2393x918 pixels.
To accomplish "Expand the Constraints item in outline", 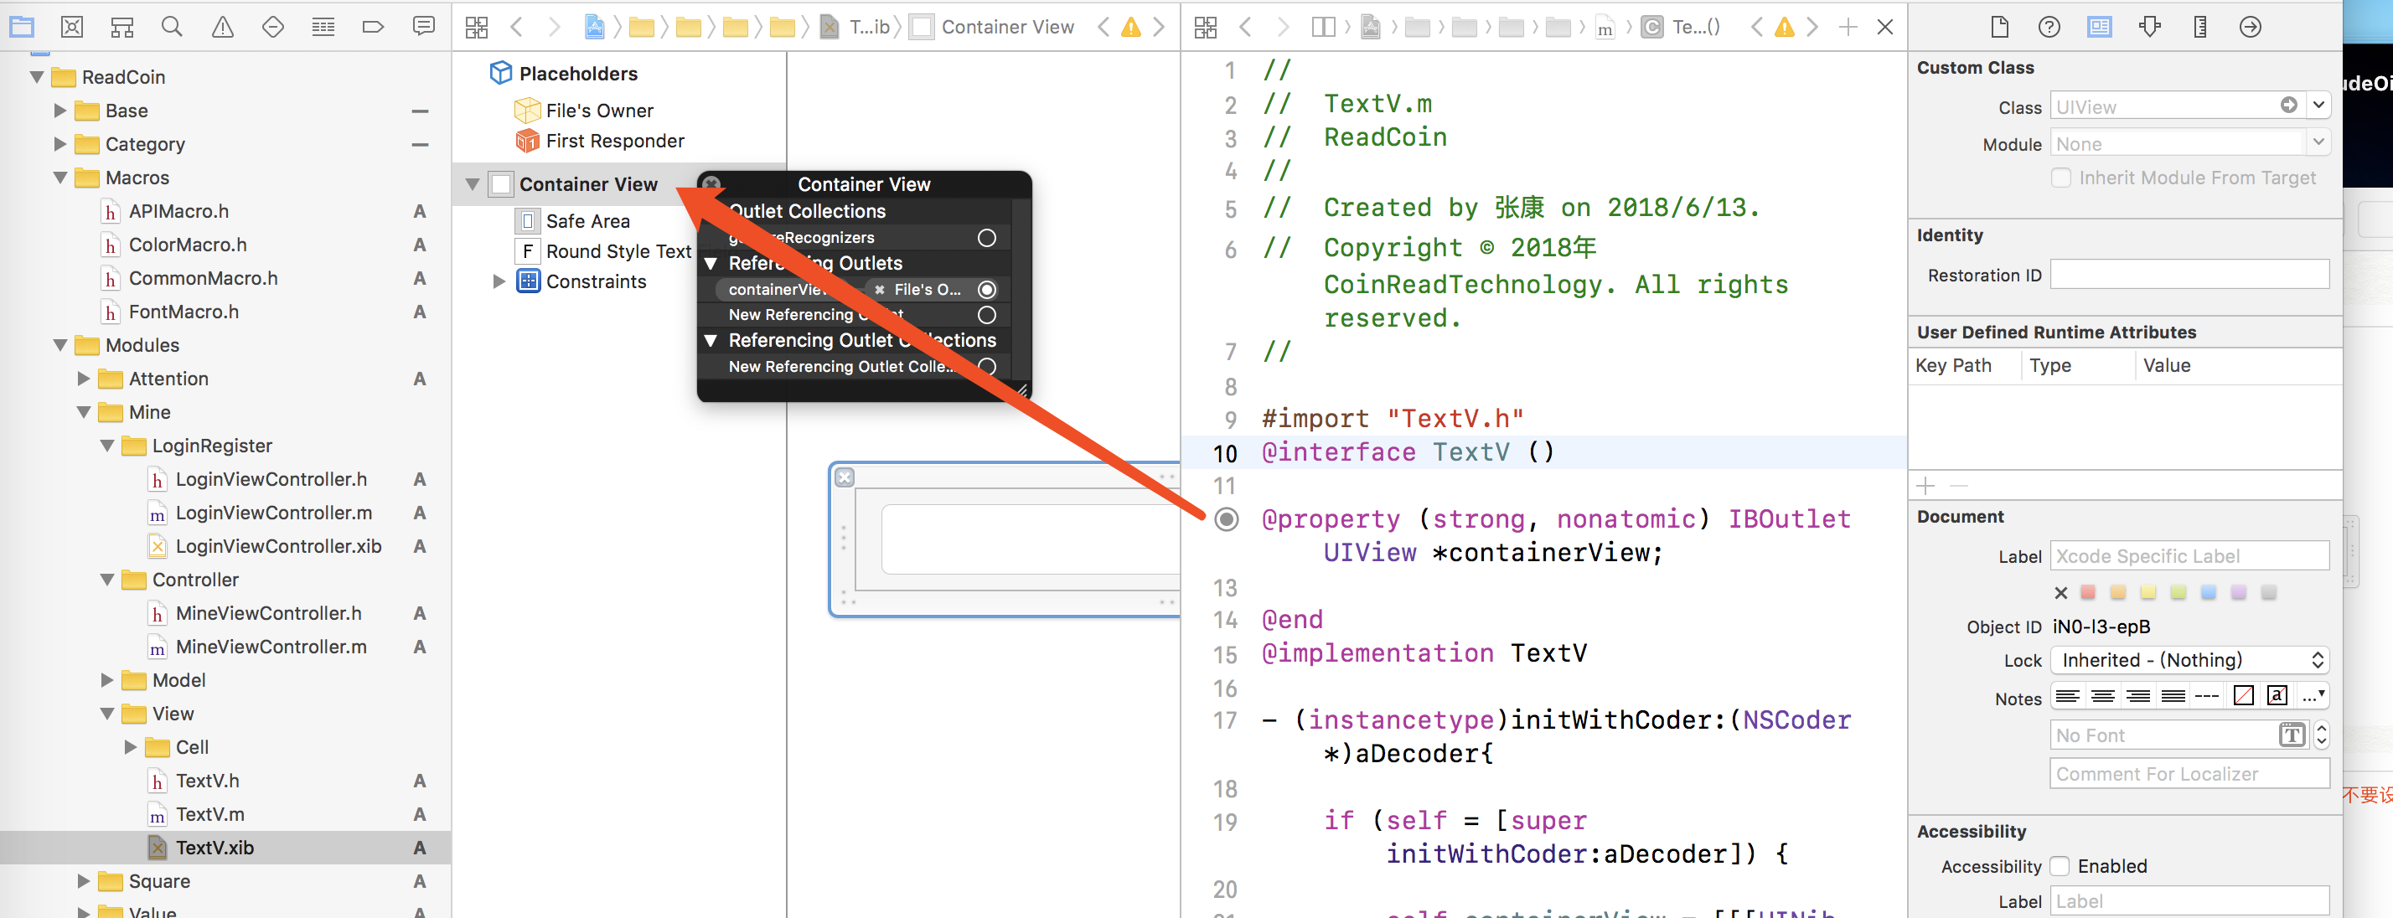I will (499, 281).
